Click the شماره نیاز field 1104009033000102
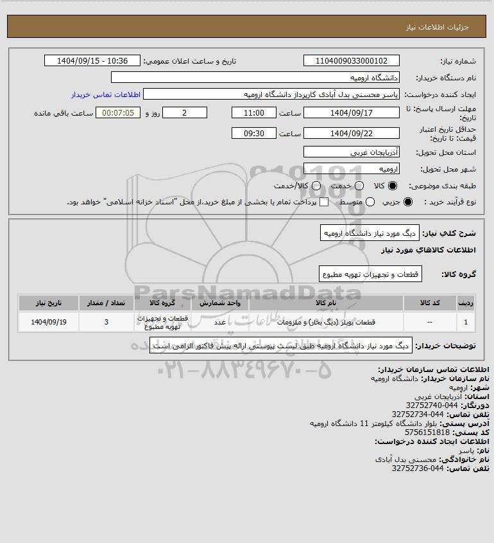The height and width of the screenshot is (543, 494). [351, 60]
